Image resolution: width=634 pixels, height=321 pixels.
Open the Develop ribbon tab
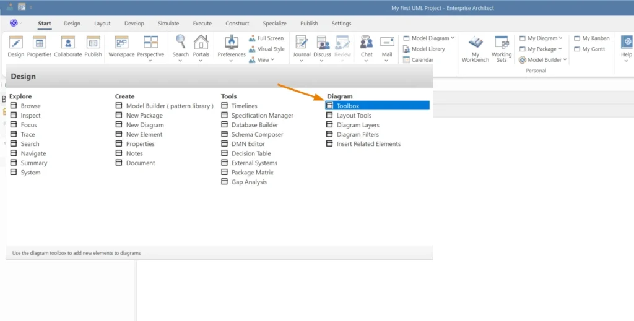coord(134,24)
